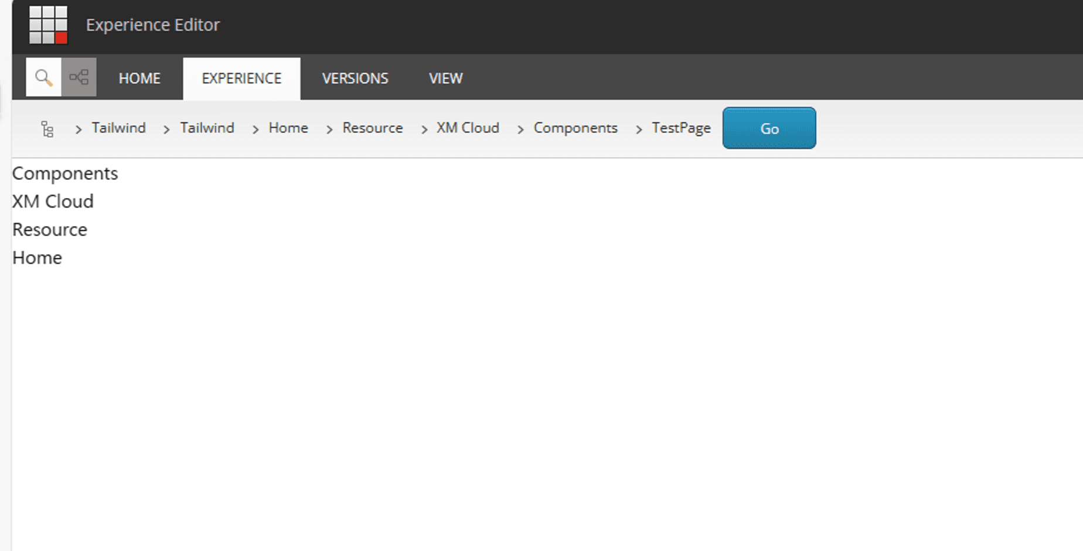The height and width of the screenshot is (551, 1083).
Task: Click the first Tailwind breadcrumb item
Action: click(x=118, y=128)
